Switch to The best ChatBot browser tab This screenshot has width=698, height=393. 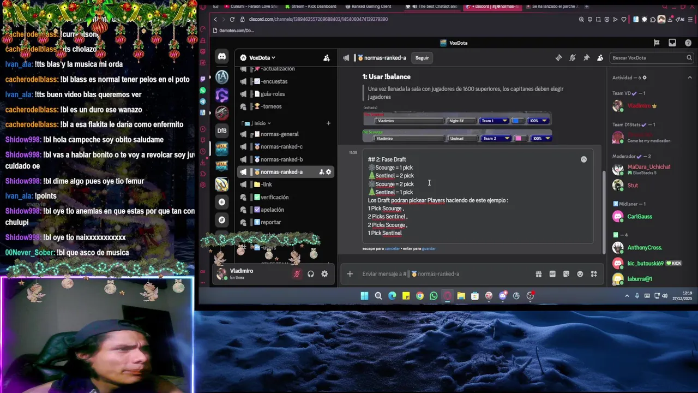434,7
